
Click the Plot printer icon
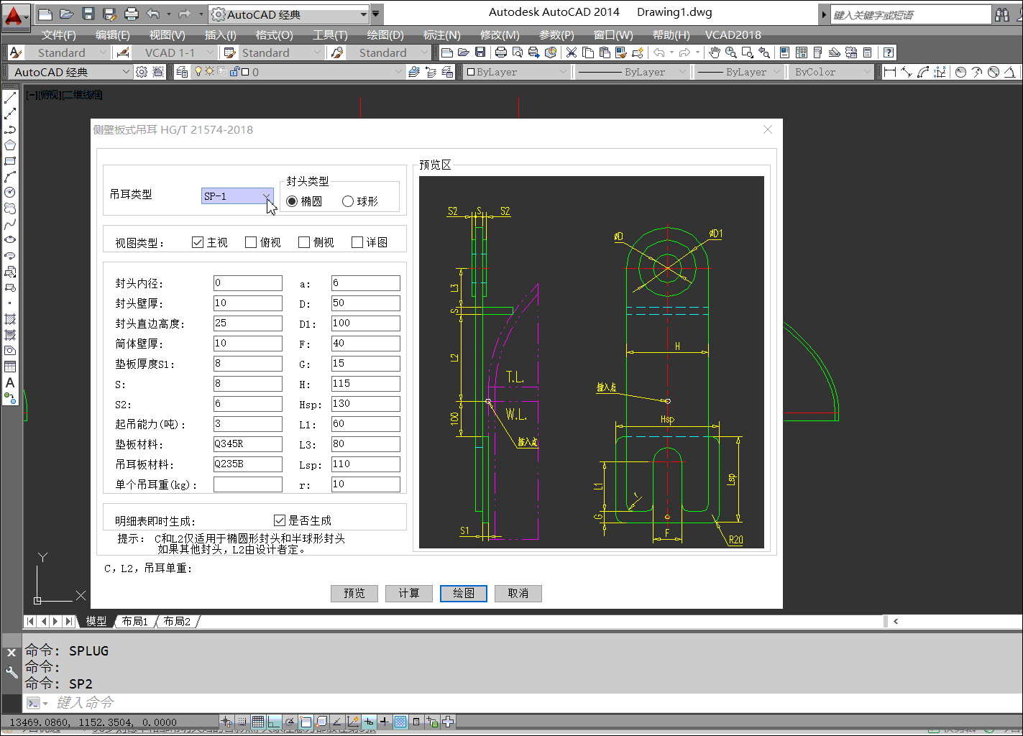(x=500, y=52)
